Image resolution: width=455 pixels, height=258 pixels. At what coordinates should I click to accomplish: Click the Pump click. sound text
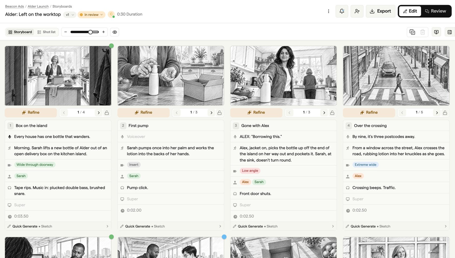point(137,188)
